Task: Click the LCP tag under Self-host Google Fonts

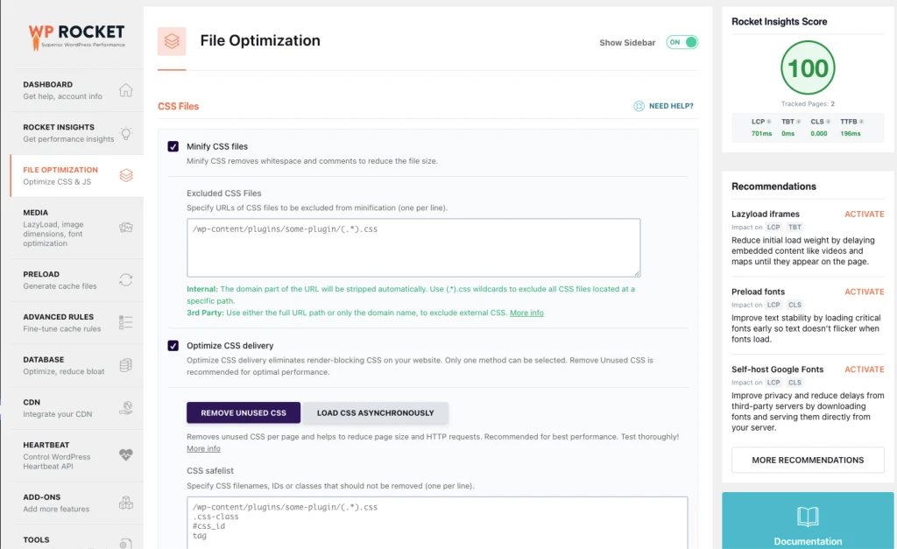Action: (773, 383)
